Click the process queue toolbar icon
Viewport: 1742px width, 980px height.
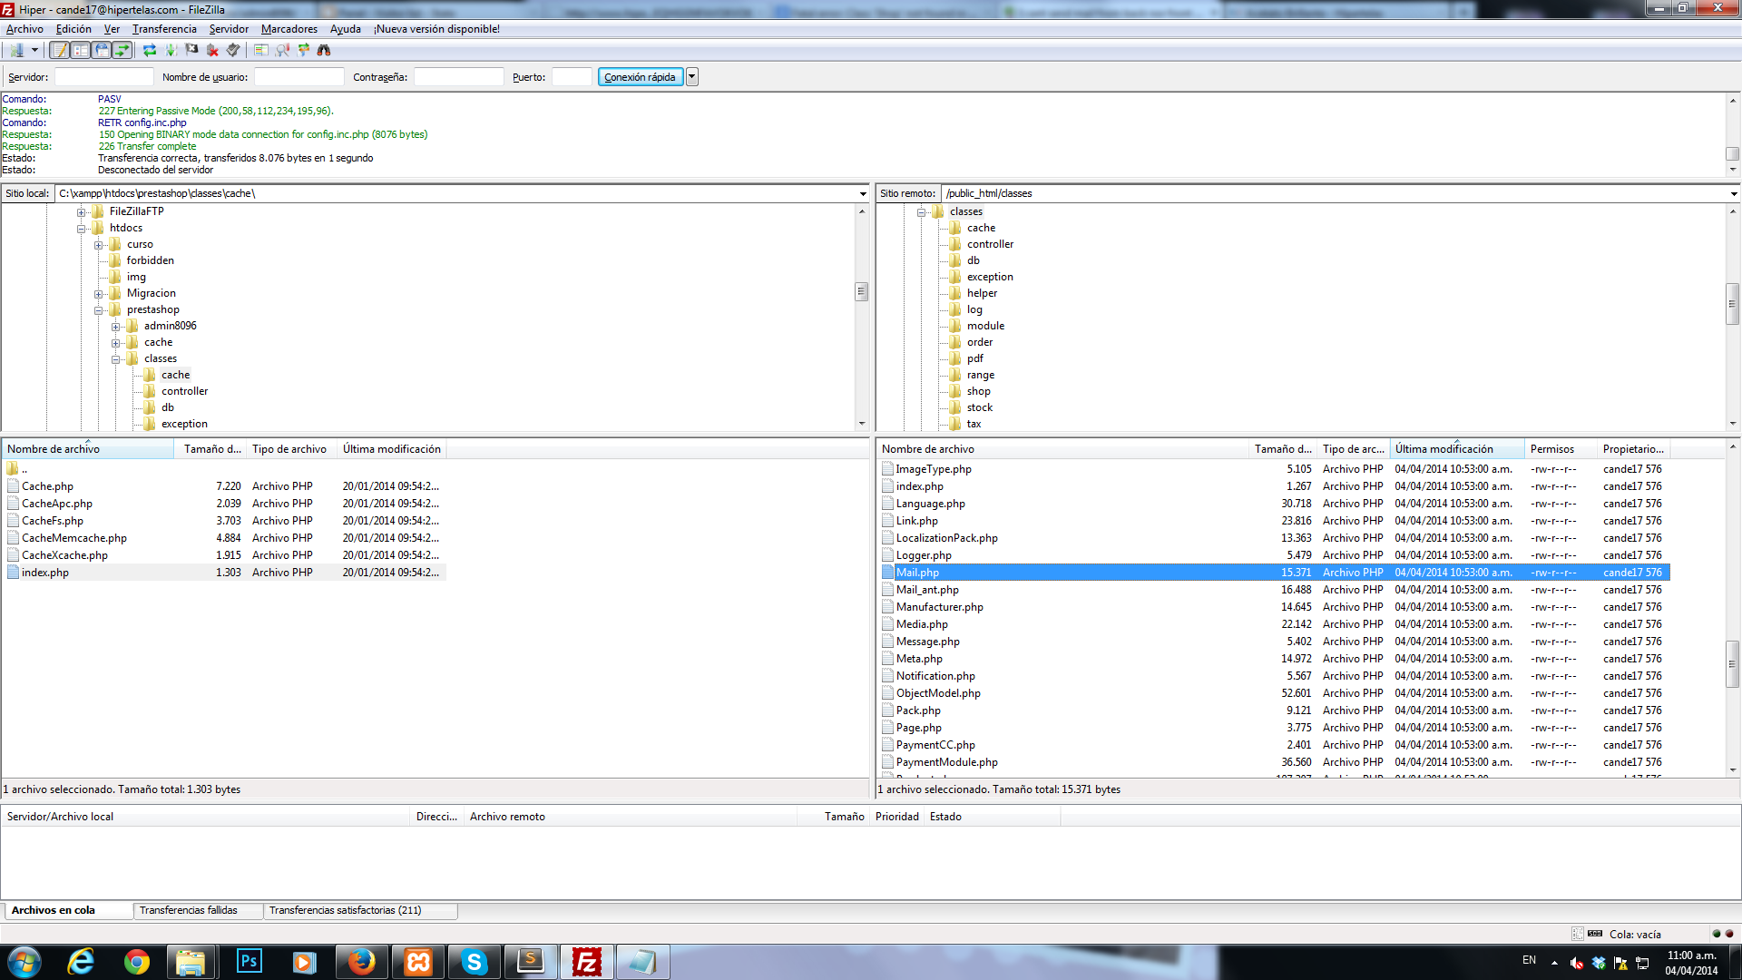tap(171, 50)
